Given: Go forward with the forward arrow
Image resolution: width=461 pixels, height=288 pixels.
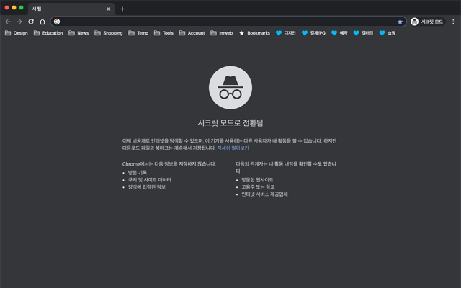Looking at the screenshot, I should (x=19, y=22).
